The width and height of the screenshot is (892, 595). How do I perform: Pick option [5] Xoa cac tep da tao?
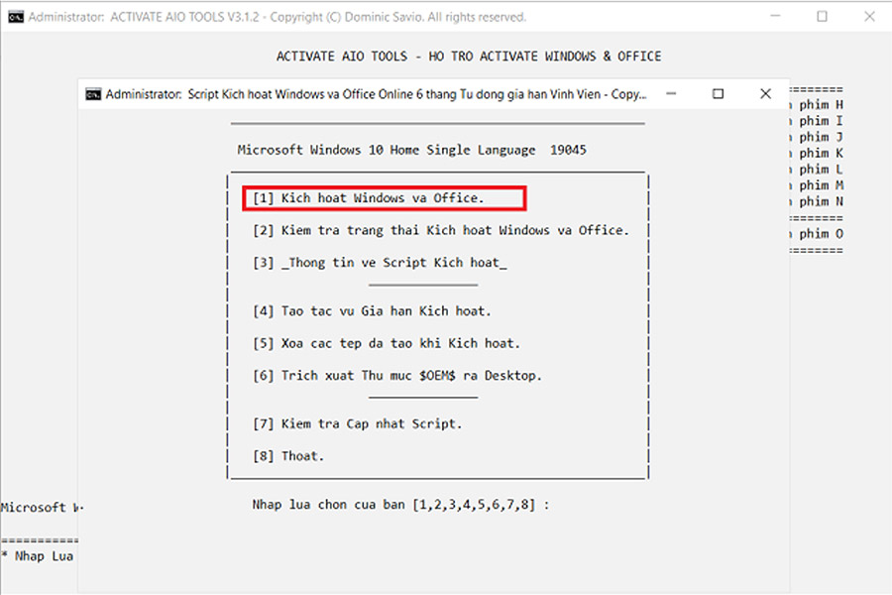(386, 343)
